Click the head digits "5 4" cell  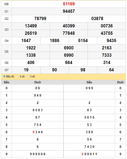[89, 139]
